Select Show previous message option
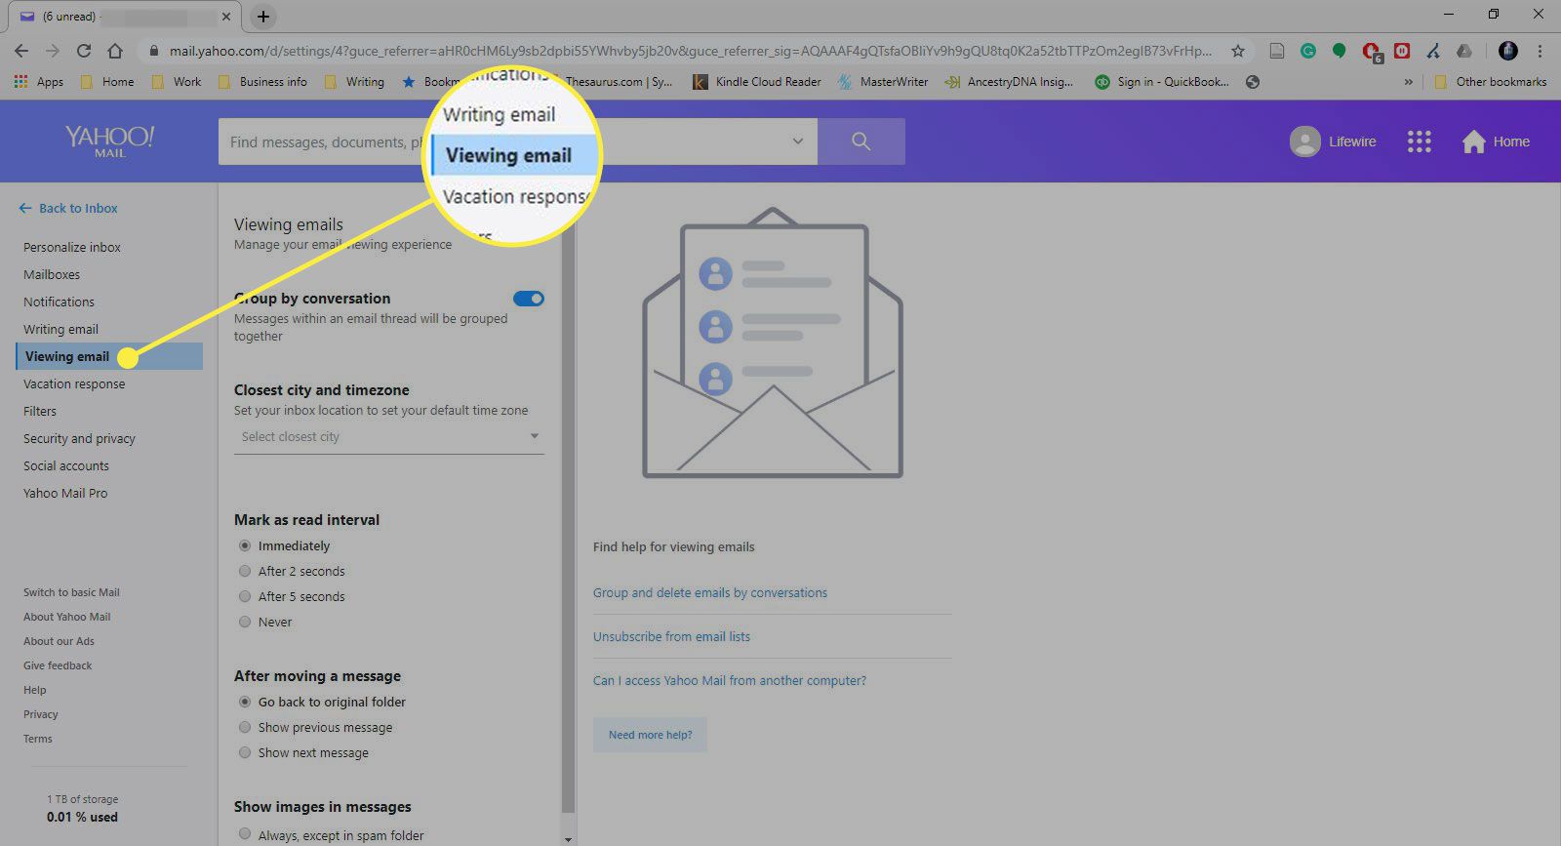This screenshot has height=846, width=1561. [x=245, y=727]
